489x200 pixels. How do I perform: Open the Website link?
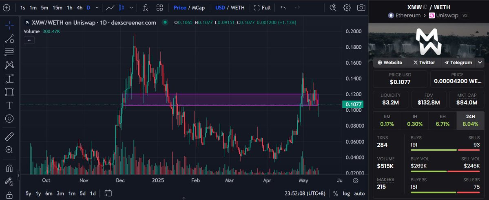click(x=390, y=63)
